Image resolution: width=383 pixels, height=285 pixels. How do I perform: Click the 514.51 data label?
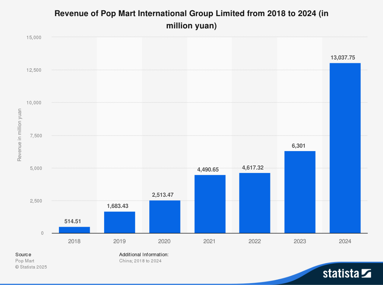pyautogui.click(x=72, y=221)
